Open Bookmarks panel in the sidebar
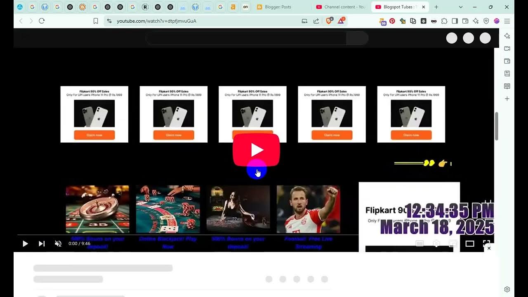 coord(507,73)
